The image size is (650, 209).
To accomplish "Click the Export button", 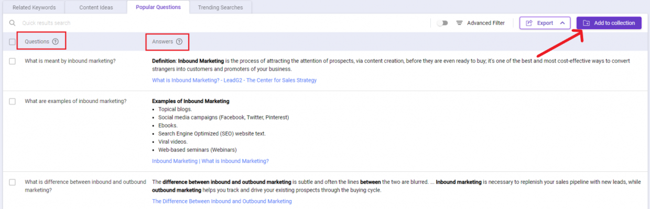I will coord(545,23).
